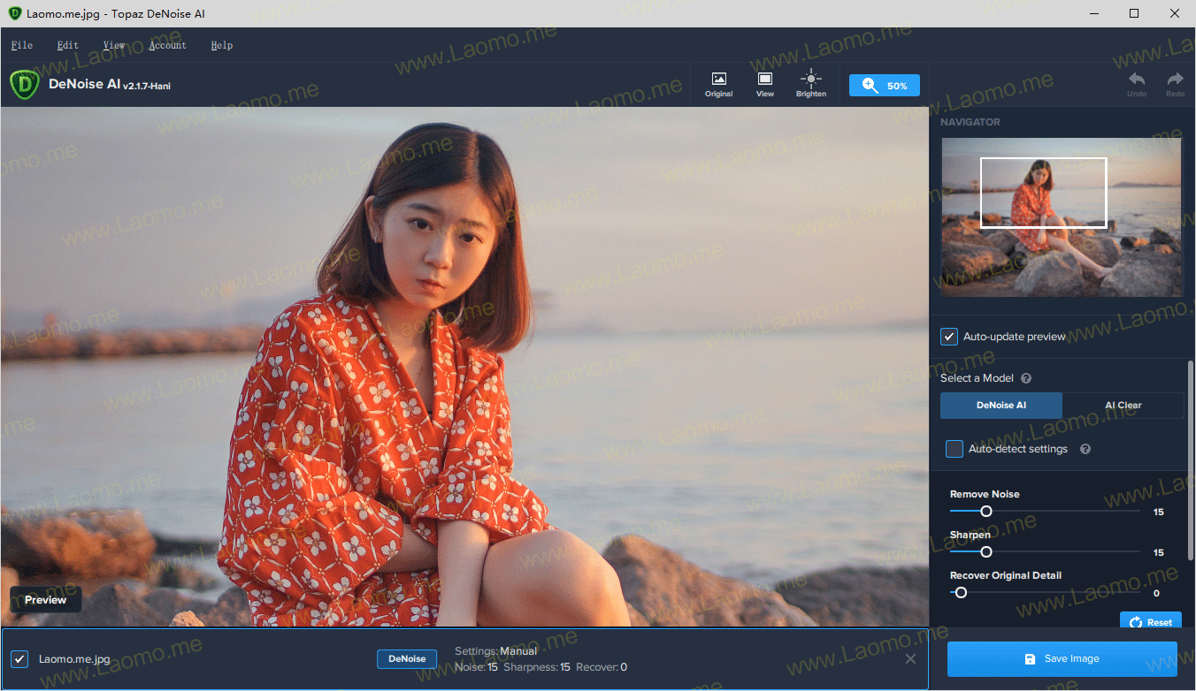The width and height of the screenshot is (1196, 691).
Task: Open help for Auto-detect settings
Action: tap(1085, 449)
